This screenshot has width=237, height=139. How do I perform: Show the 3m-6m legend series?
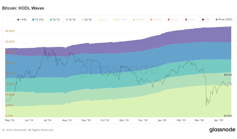[x=139, y=19]
